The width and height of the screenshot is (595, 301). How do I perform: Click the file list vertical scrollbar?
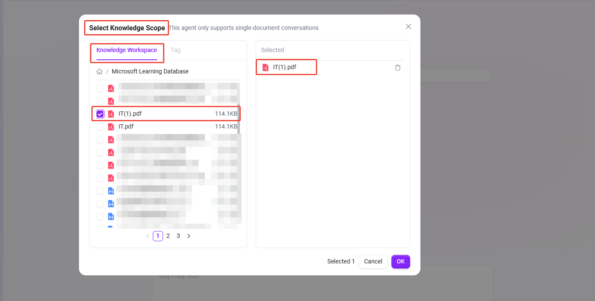coord(239,120)
